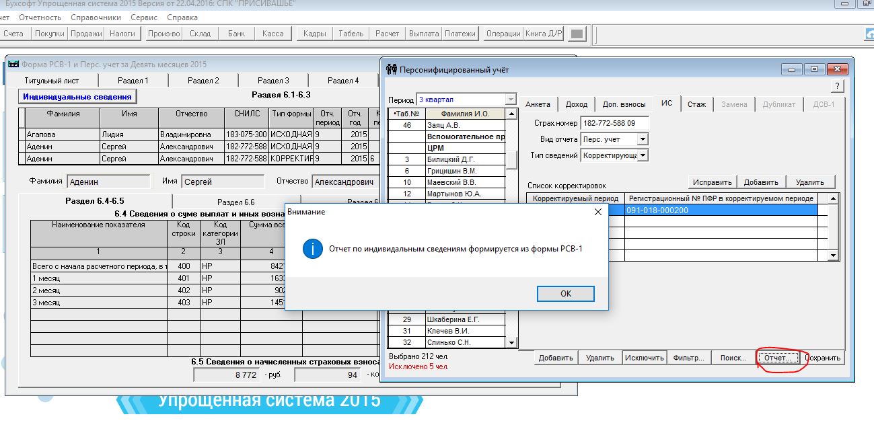Select the Доп. взносы tab

[x=624, y=104]
